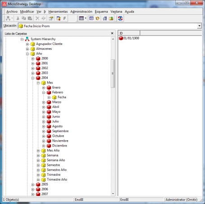Expand the Agrupador Cliente node
The image size is (205, 204).
27,44
